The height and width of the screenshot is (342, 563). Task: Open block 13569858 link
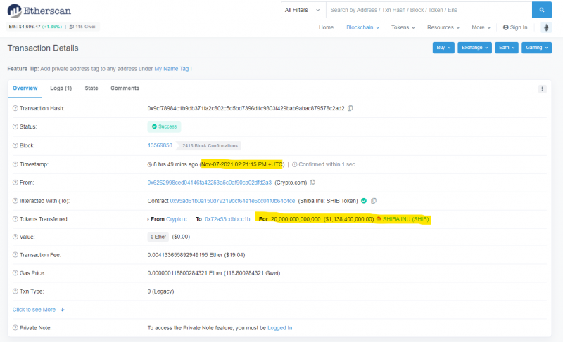(160, 145)
